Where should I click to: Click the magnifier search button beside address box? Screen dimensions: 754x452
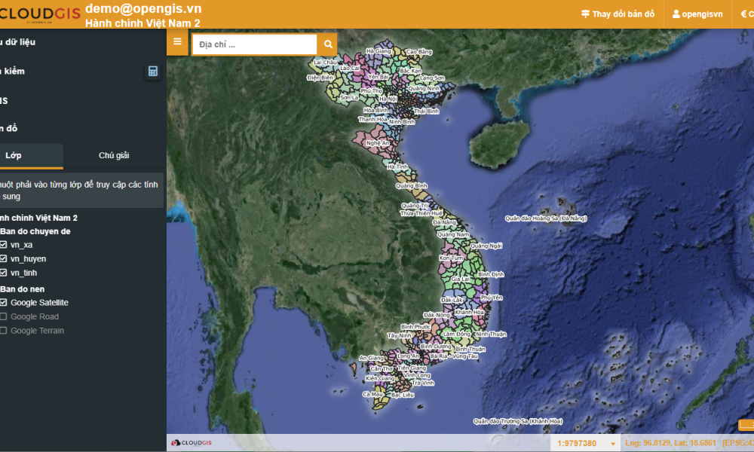pyautogui.click(x=328, y=44)
